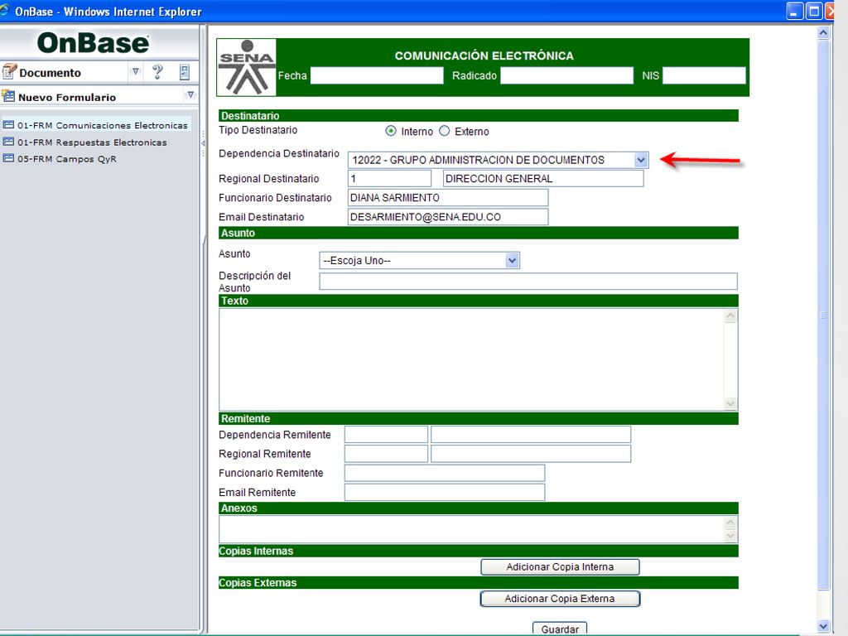Click the Internet Explorer icon in title bar
Screen dimensions: 848x636
coord(4,11)
